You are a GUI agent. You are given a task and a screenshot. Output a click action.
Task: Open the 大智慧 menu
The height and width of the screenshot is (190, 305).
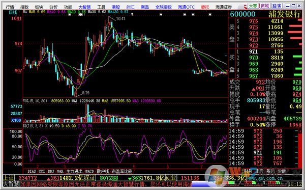click(84, 7)
